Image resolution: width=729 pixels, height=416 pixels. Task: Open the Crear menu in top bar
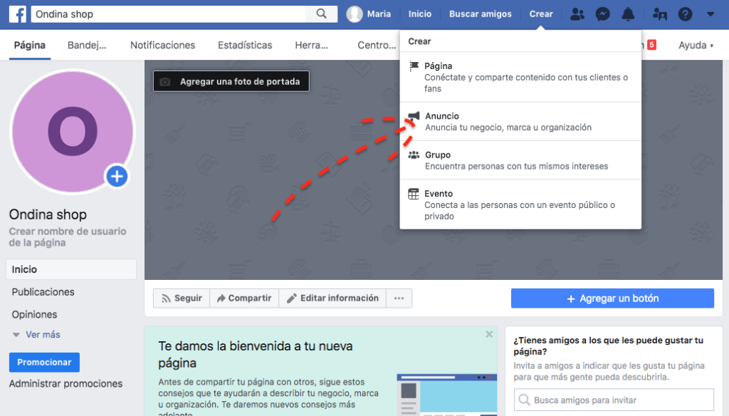click(x=541, y=14)
